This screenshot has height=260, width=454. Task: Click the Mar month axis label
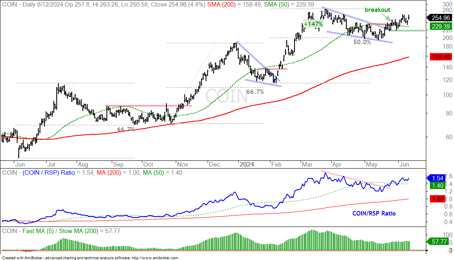click(307, 164)
